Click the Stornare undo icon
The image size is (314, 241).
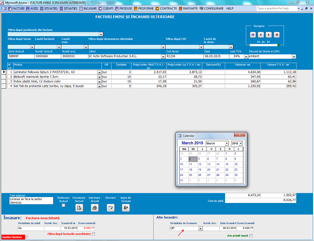point(110,208)
